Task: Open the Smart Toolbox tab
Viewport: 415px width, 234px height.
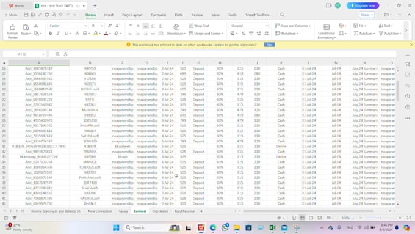Action: [258, 15]
